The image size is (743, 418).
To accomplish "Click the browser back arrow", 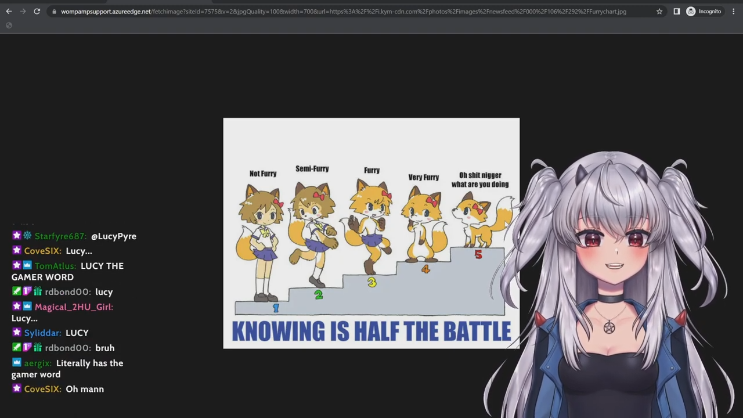I will coord(9,11).
